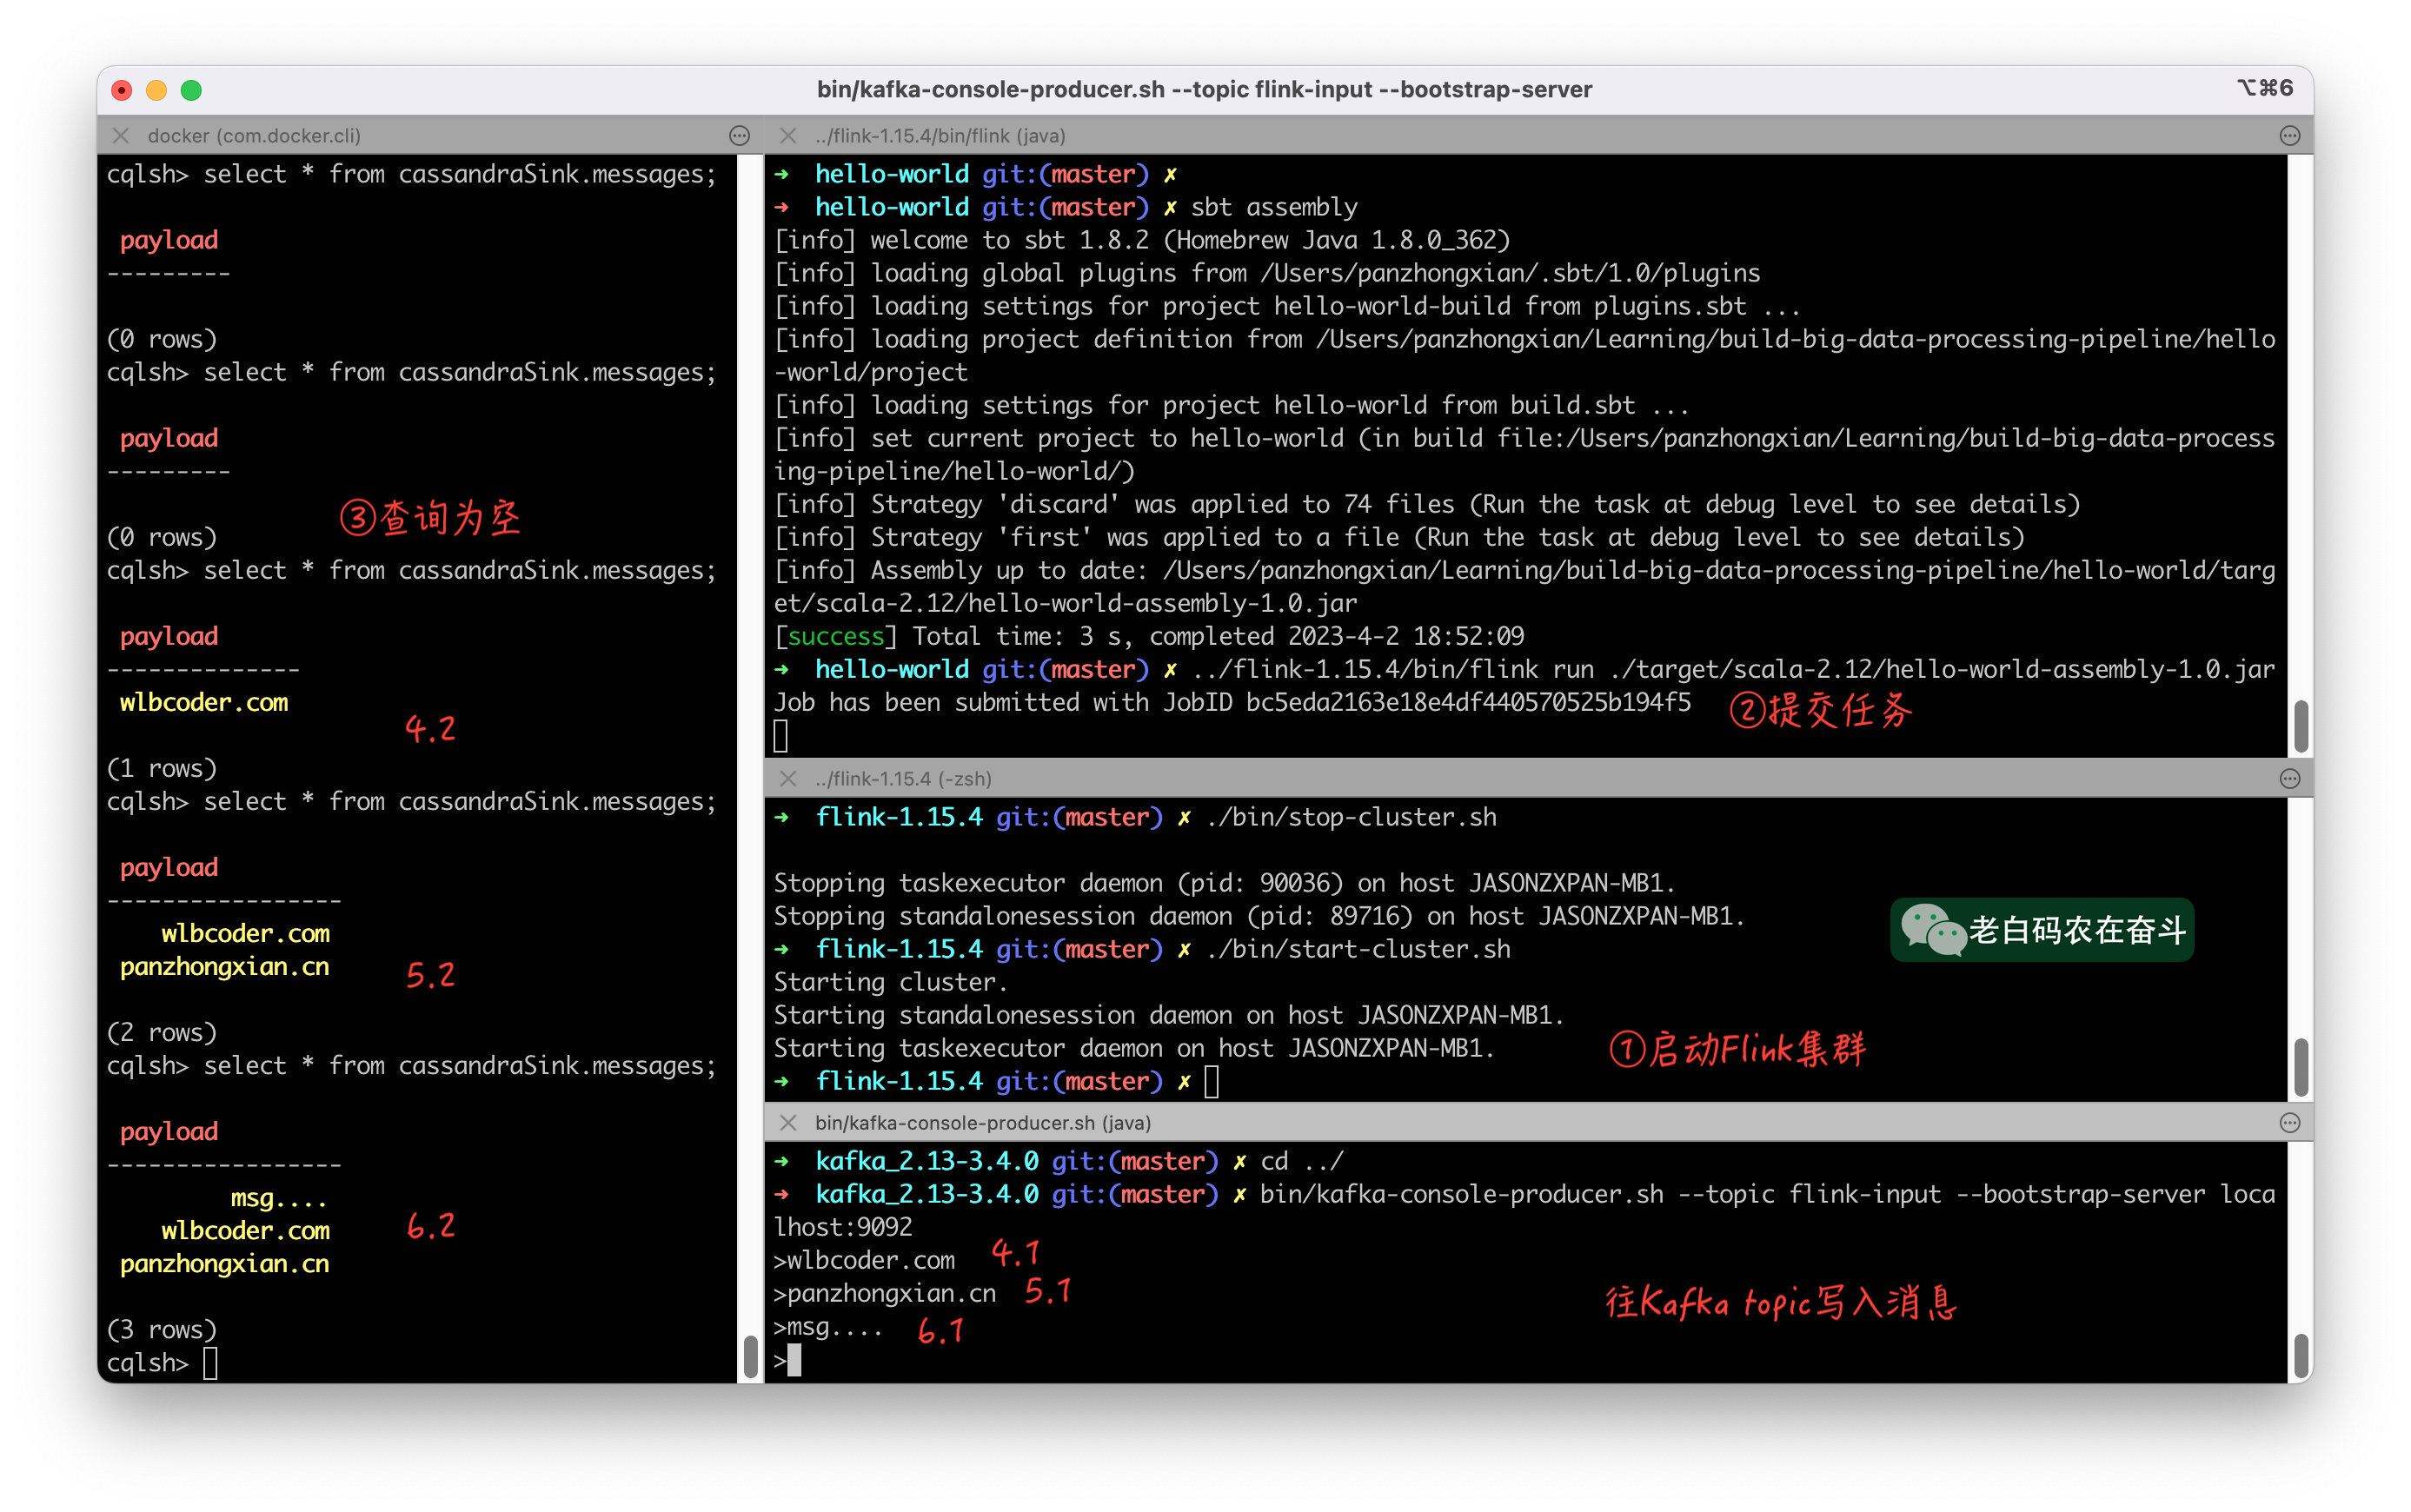Click the last cqlsh> prompt cursor

tap(210, 1362)
